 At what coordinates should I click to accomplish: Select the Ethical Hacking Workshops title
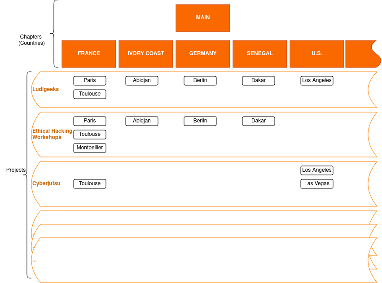(52, 134)
